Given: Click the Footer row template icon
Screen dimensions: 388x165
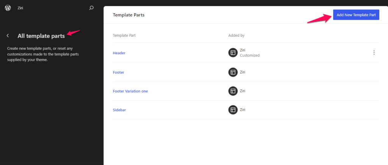Looking at the screenshot, I should (233, 72).
